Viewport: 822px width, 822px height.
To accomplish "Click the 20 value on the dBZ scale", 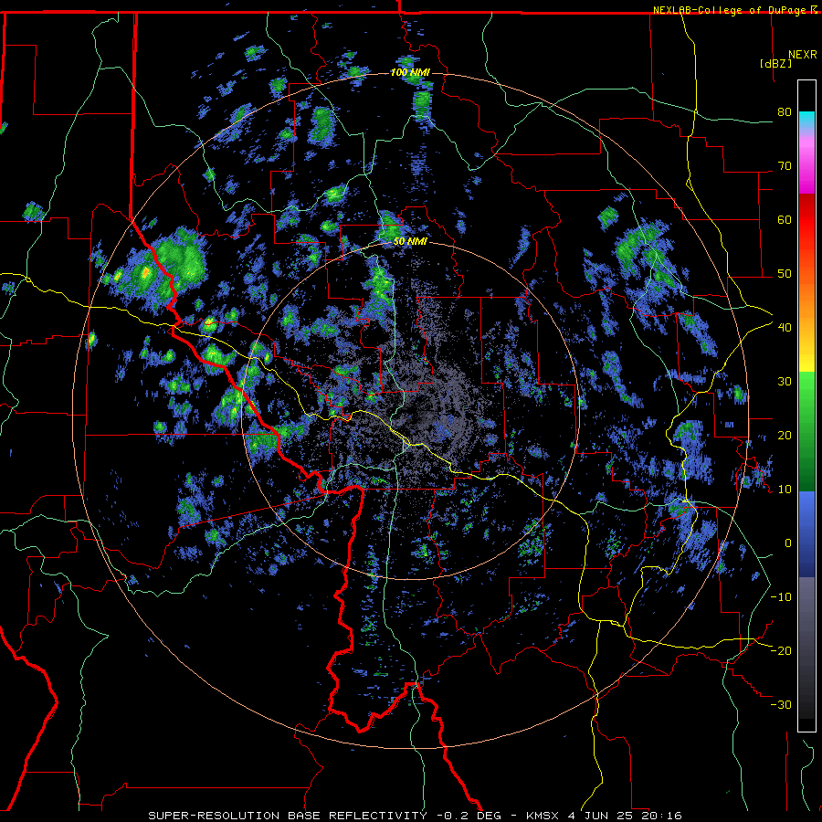I will [x=785, y=436].
